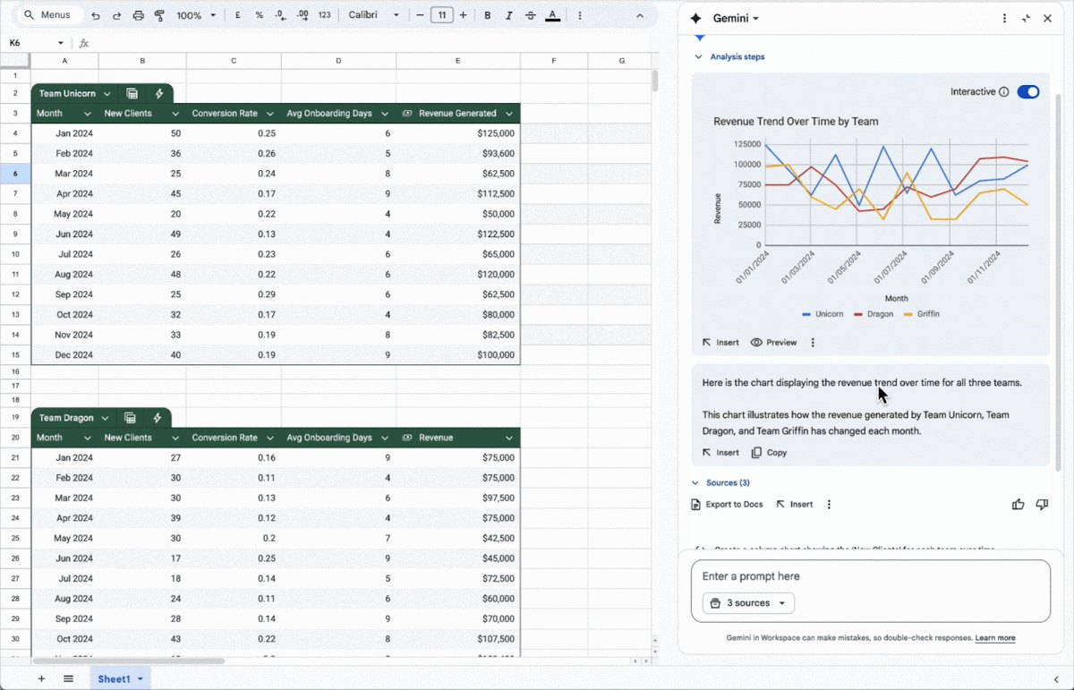The width and height of the screenshot is (1074, 690).
Task: Give the Gemini response a thumbs down
Action: (x=1042, y=505)
